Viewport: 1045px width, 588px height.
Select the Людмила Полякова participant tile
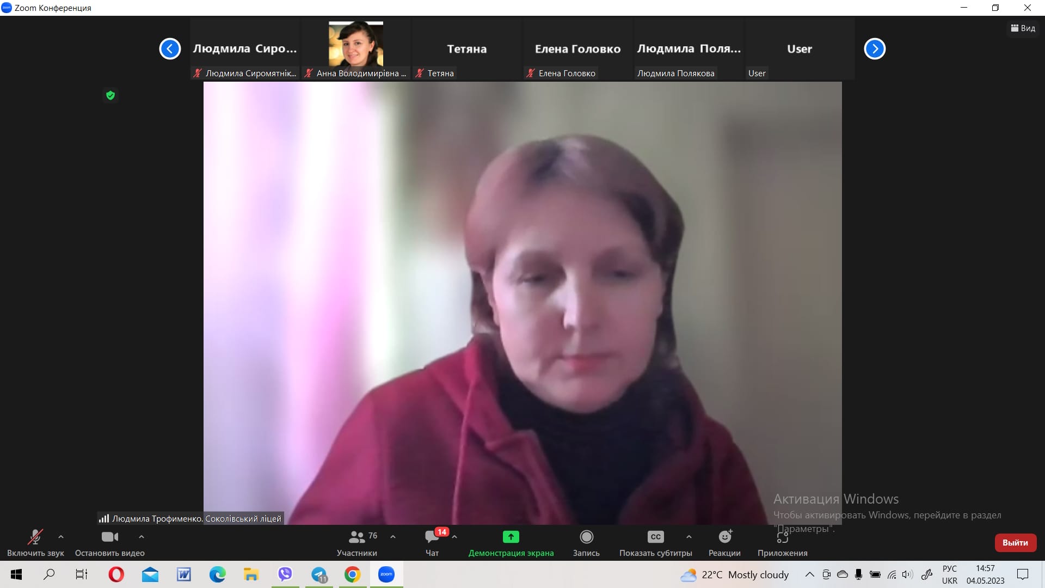click(689, 49)
